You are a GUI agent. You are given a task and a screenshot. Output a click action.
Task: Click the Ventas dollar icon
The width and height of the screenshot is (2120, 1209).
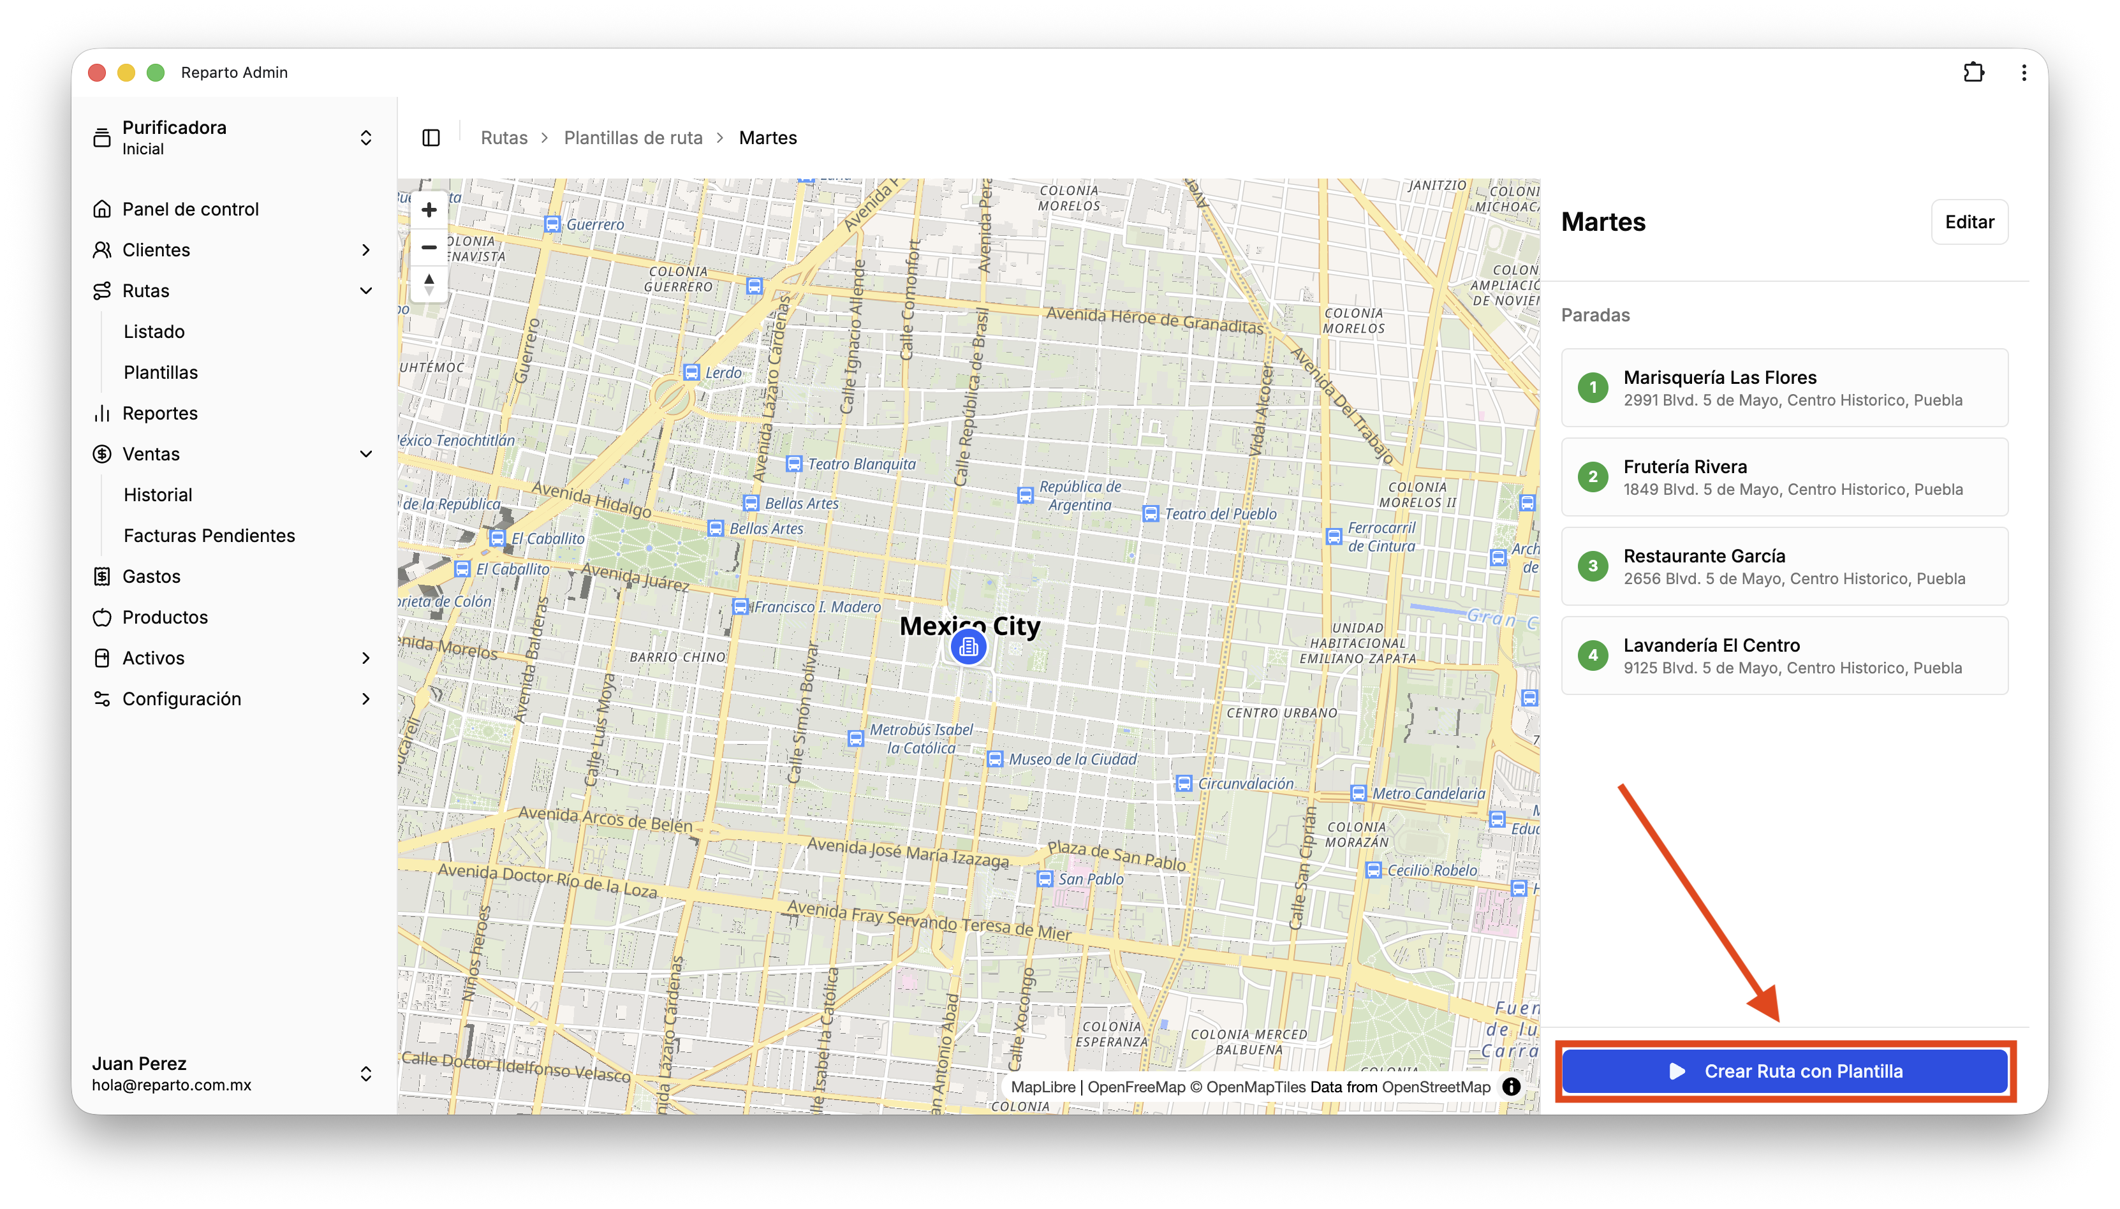coord(102,454)
